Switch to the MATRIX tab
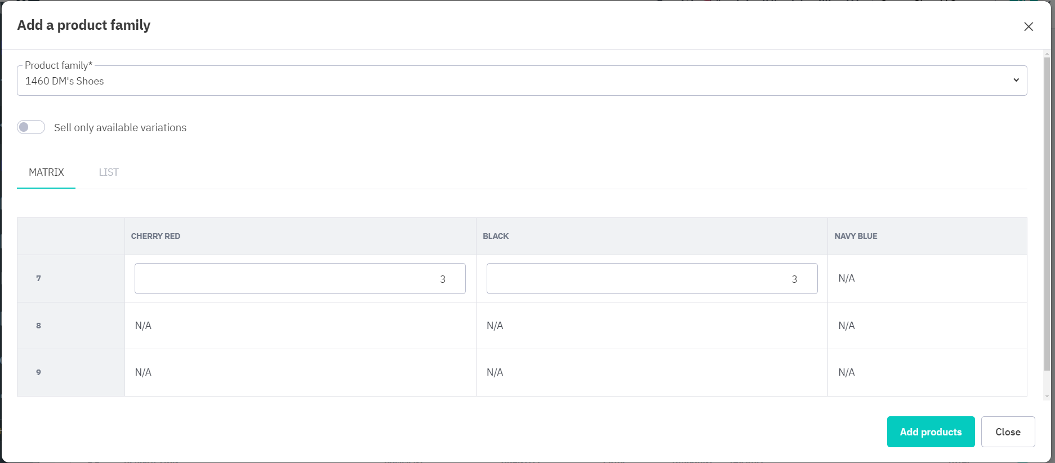This screenshot has width=1055, height=463. coord(46,172)
